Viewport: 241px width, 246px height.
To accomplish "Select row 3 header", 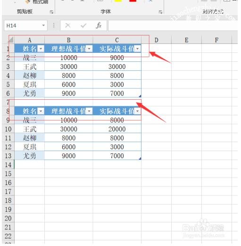I will click(8, 67).
